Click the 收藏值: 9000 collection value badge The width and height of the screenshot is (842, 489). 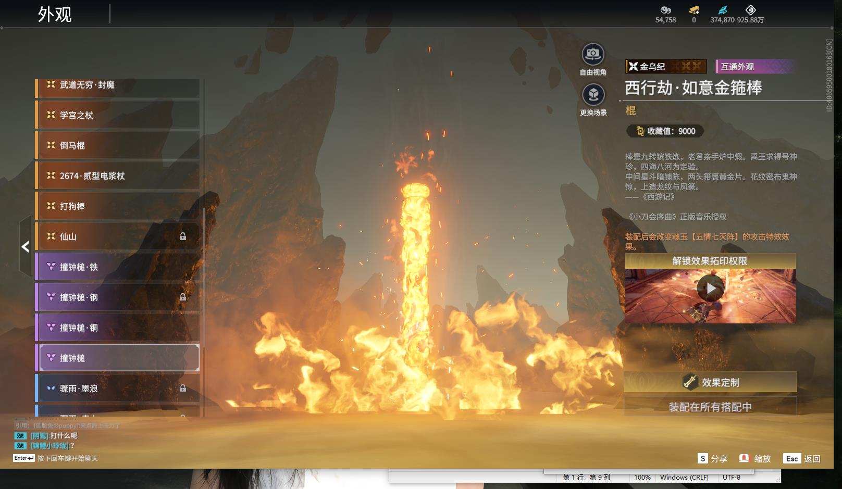pyautogui.click(x=665, y=131)
